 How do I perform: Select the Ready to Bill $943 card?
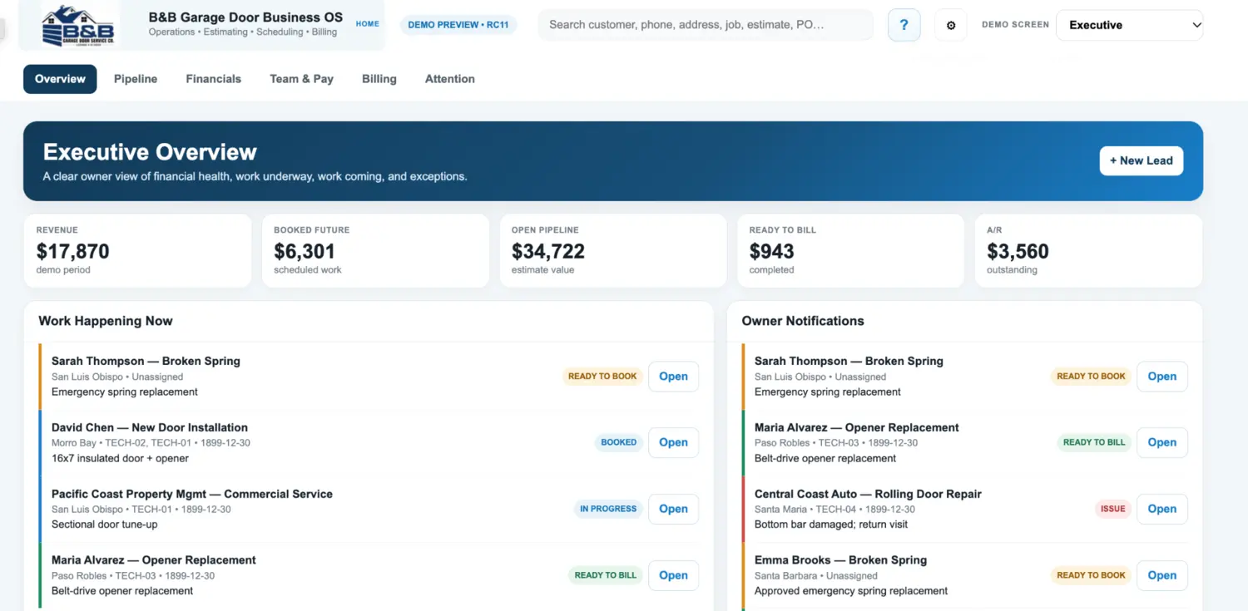click(851, 251)
